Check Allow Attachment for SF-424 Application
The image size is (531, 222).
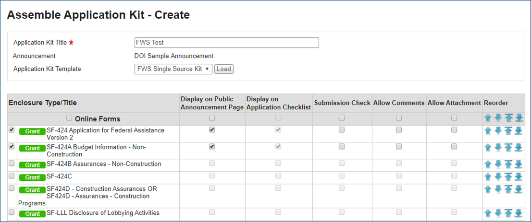(x=454, y=130)
